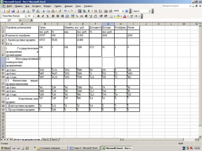The width and height of the screenshot is (202, 151).
Task: Click the Open file folder icon
Action: (8, 11)
